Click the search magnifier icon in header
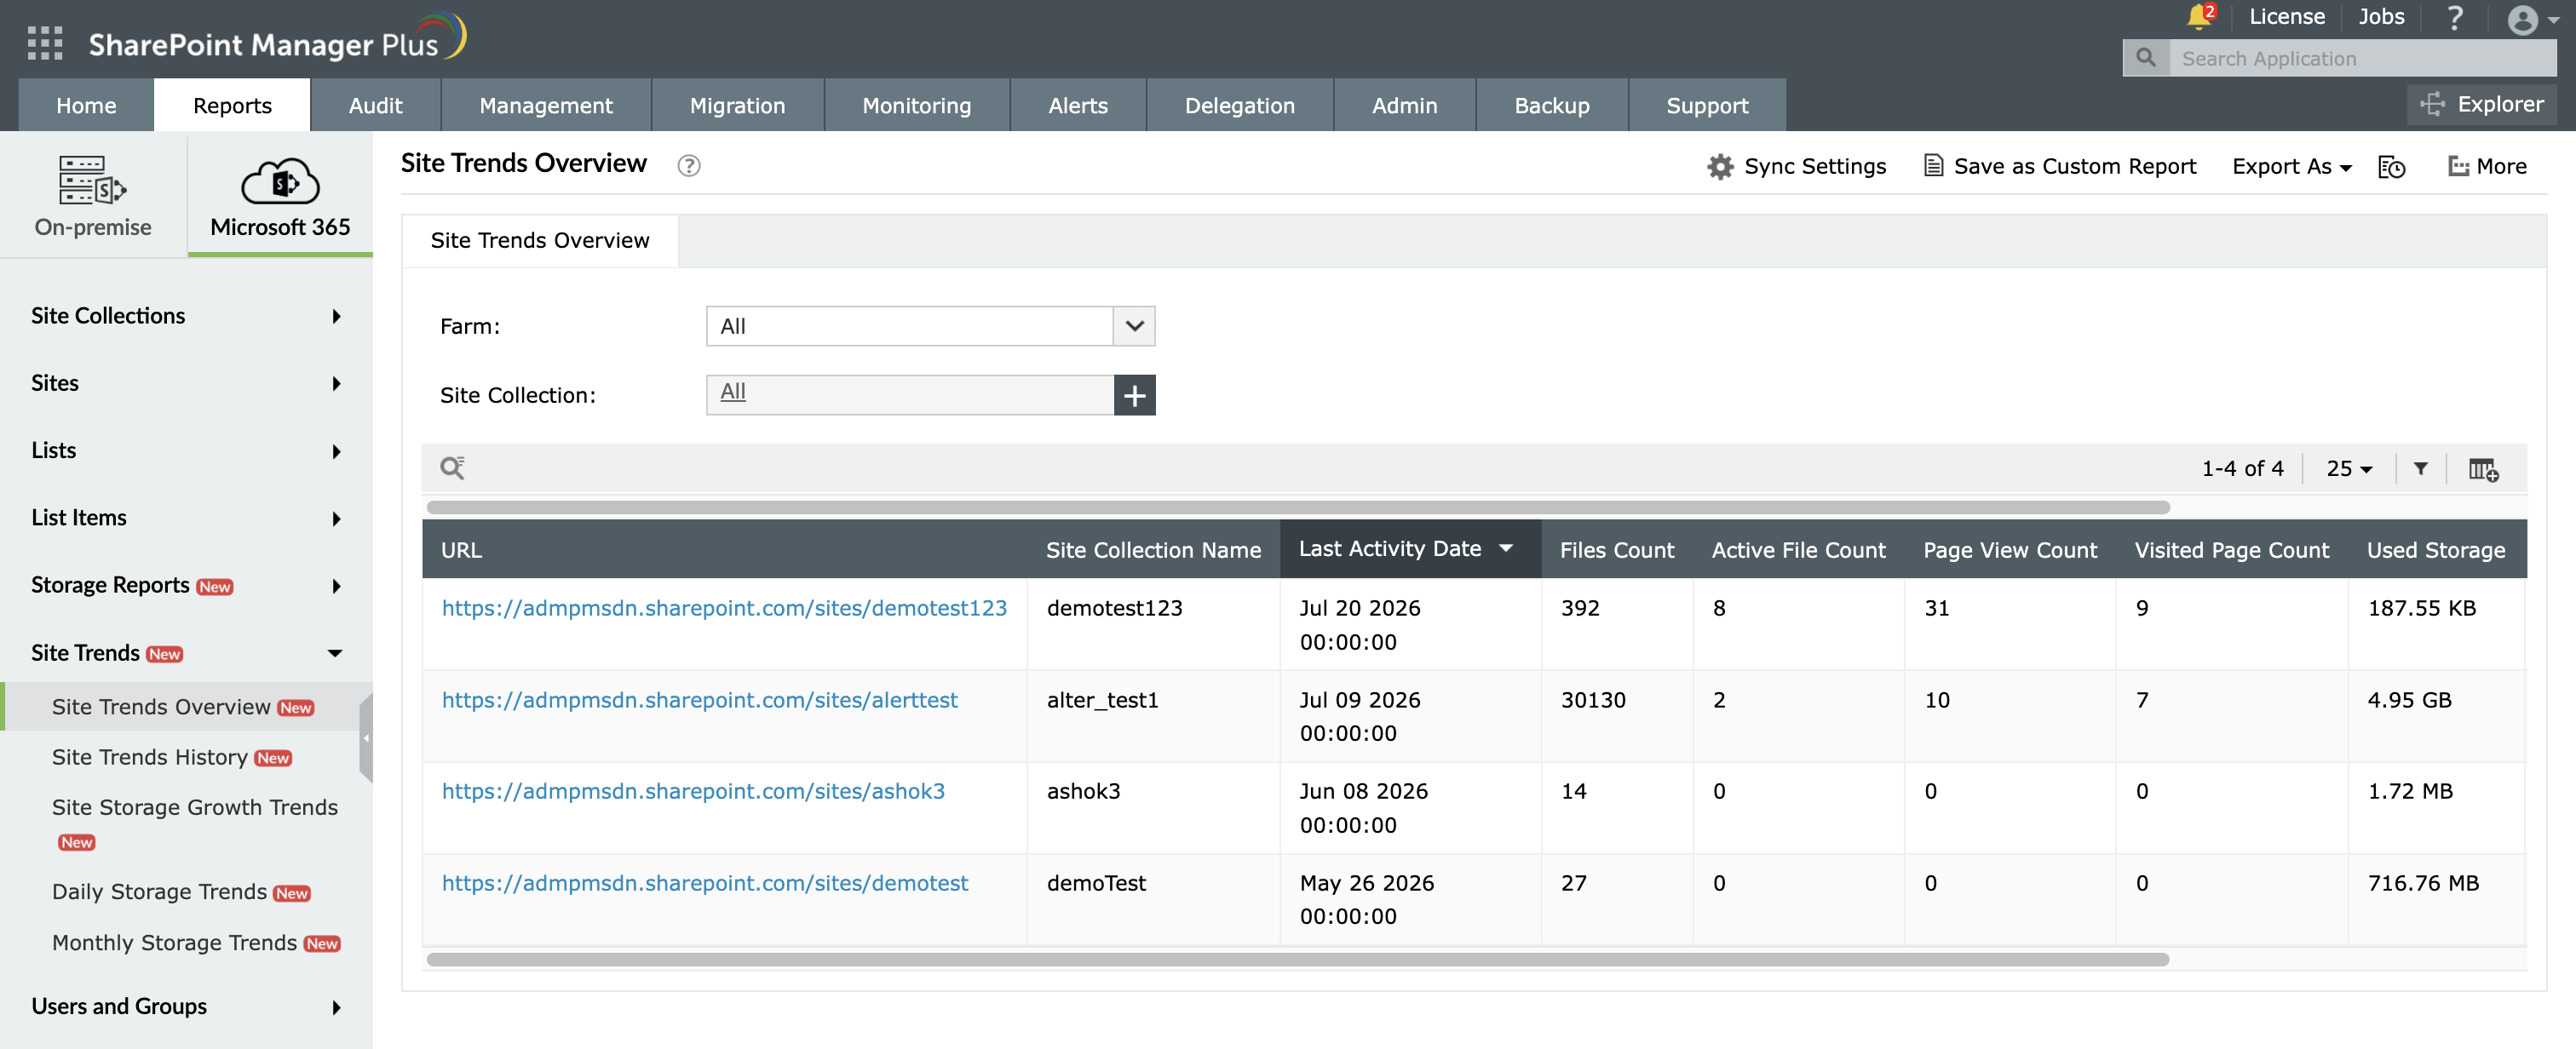This screenshot has height=1049, width=2576. point(2145,58)
